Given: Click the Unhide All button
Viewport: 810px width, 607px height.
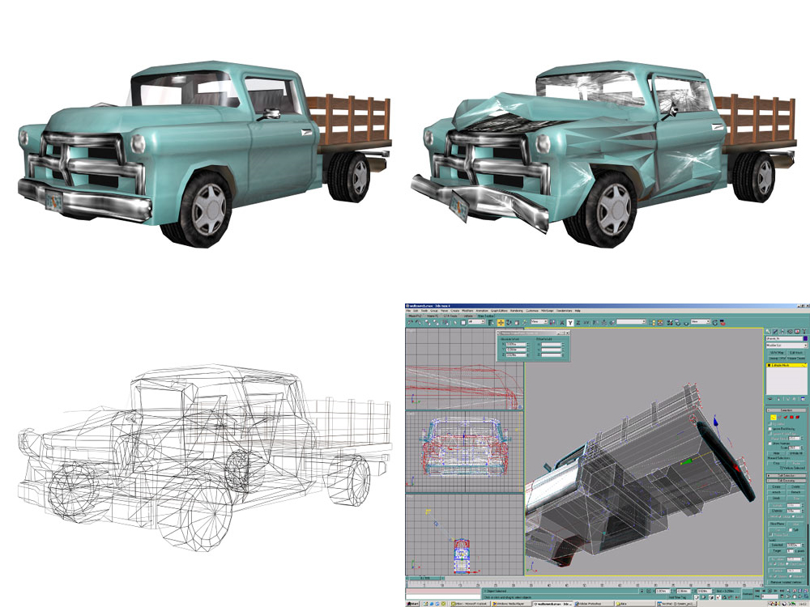Looking at the screenshot, I should (796, 453).
